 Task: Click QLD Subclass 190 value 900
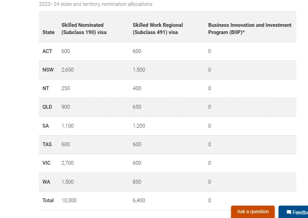point(65,107)
